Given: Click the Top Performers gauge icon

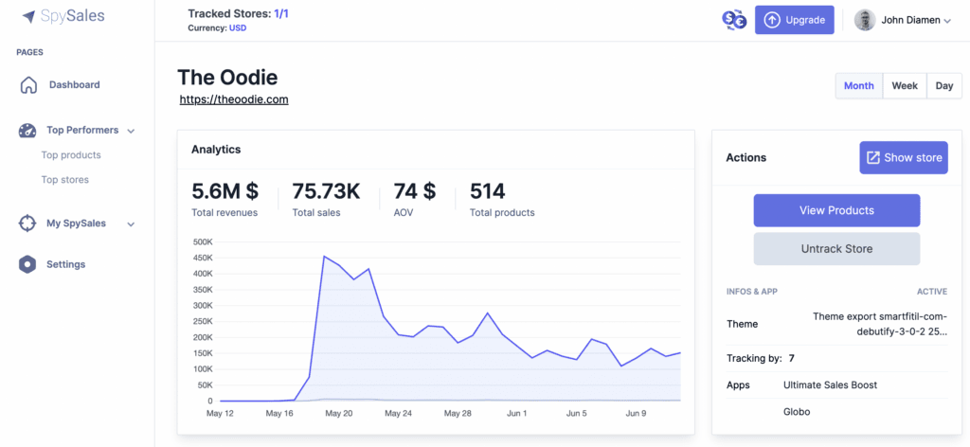Looking at the screenshot, I should (27, 131).
